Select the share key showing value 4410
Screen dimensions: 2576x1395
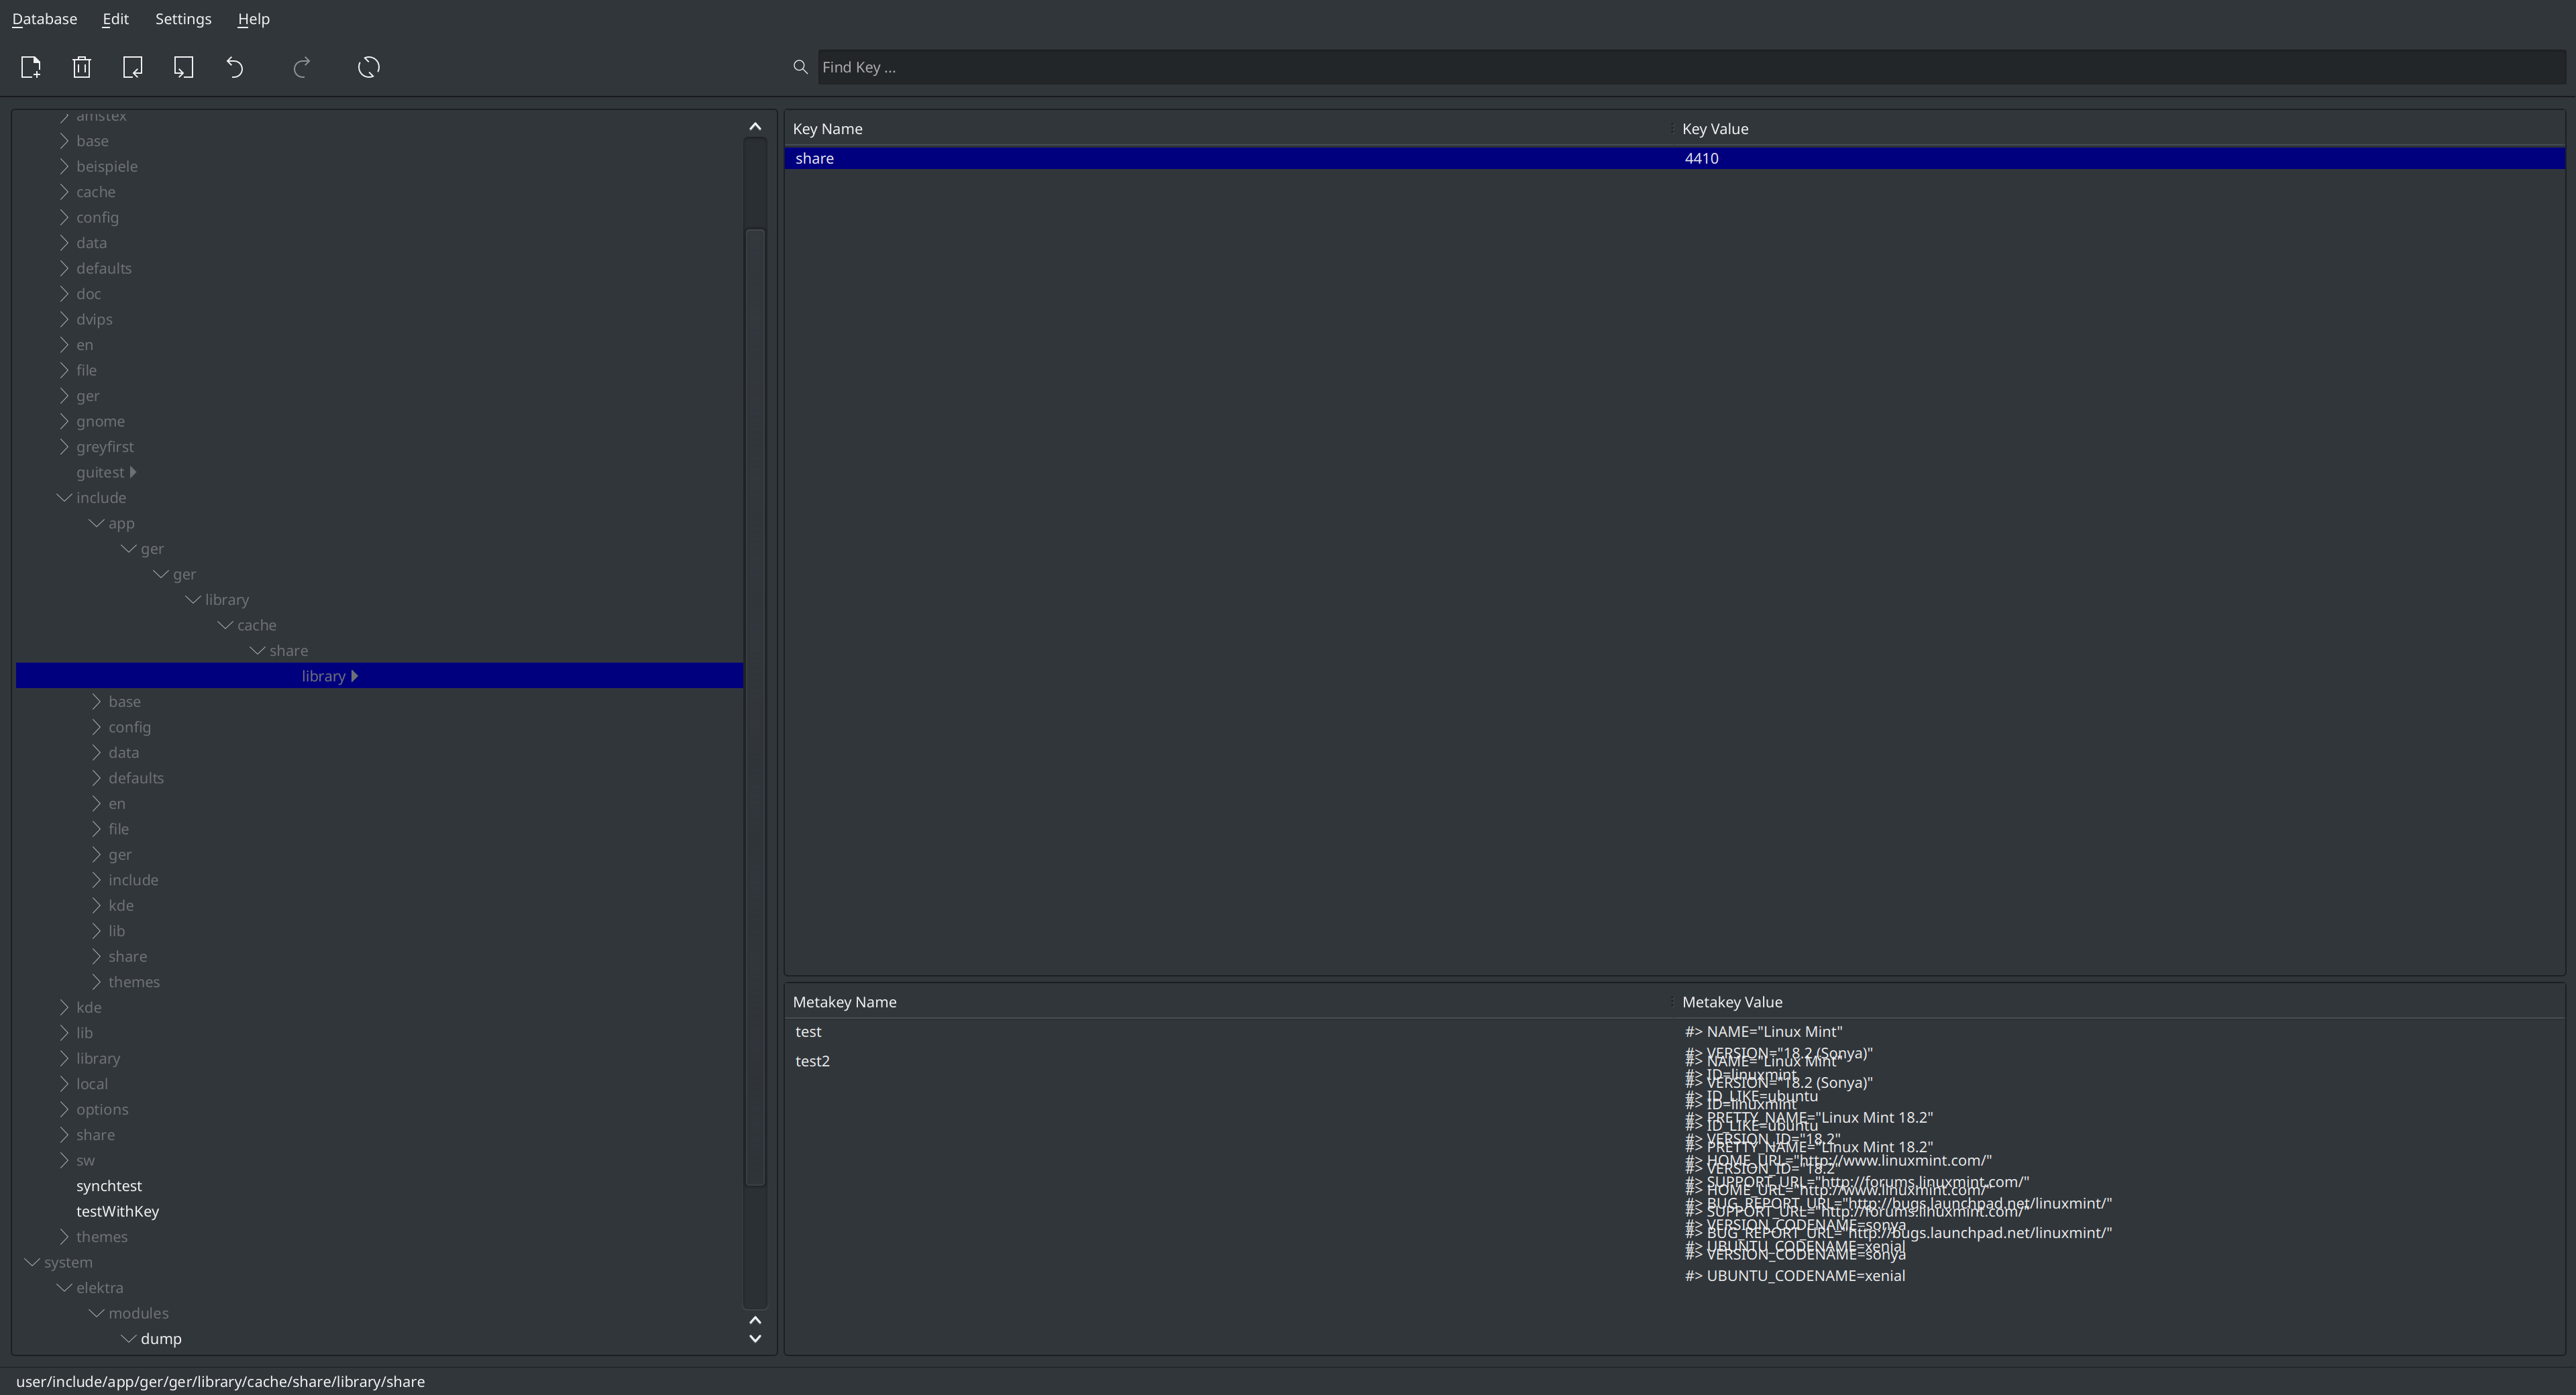point(1200,158)
